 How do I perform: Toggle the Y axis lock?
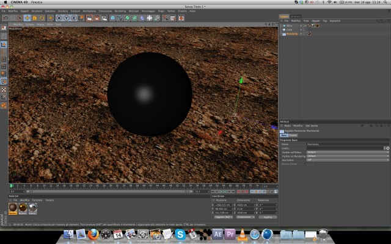point(66,18)
